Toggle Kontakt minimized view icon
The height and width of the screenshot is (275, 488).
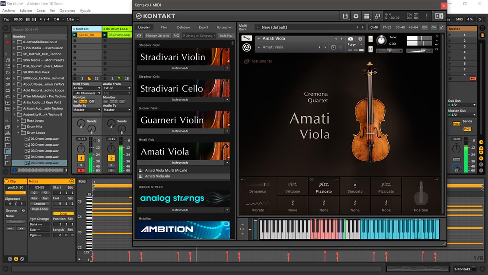(x=377, y=16)
